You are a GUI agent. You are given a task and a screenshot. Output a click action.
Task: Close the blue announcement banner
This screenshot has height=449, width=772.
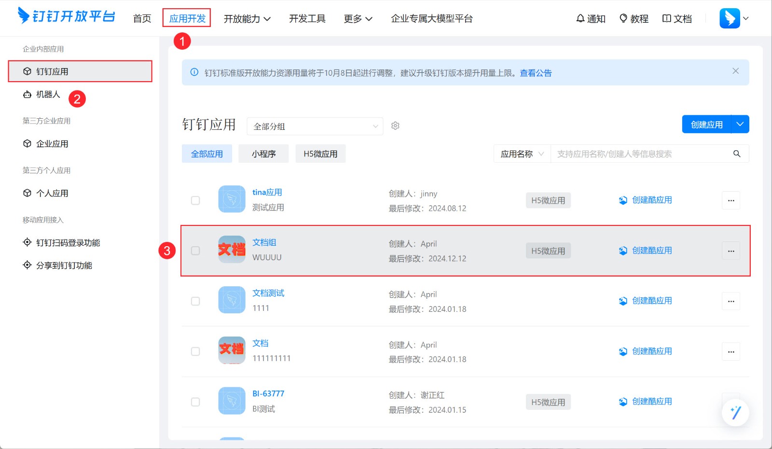point(735,71)
